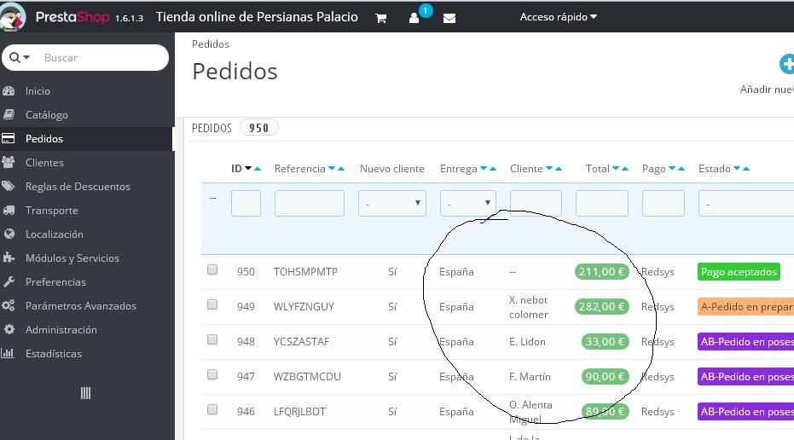This screenshot has width=794, height=440.
Task: Open the shopping cart icon in header
Action: (x=380, y=18)
